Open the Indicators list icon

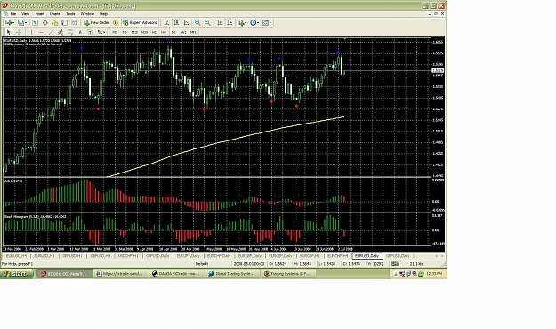click(x=241, y=23)
